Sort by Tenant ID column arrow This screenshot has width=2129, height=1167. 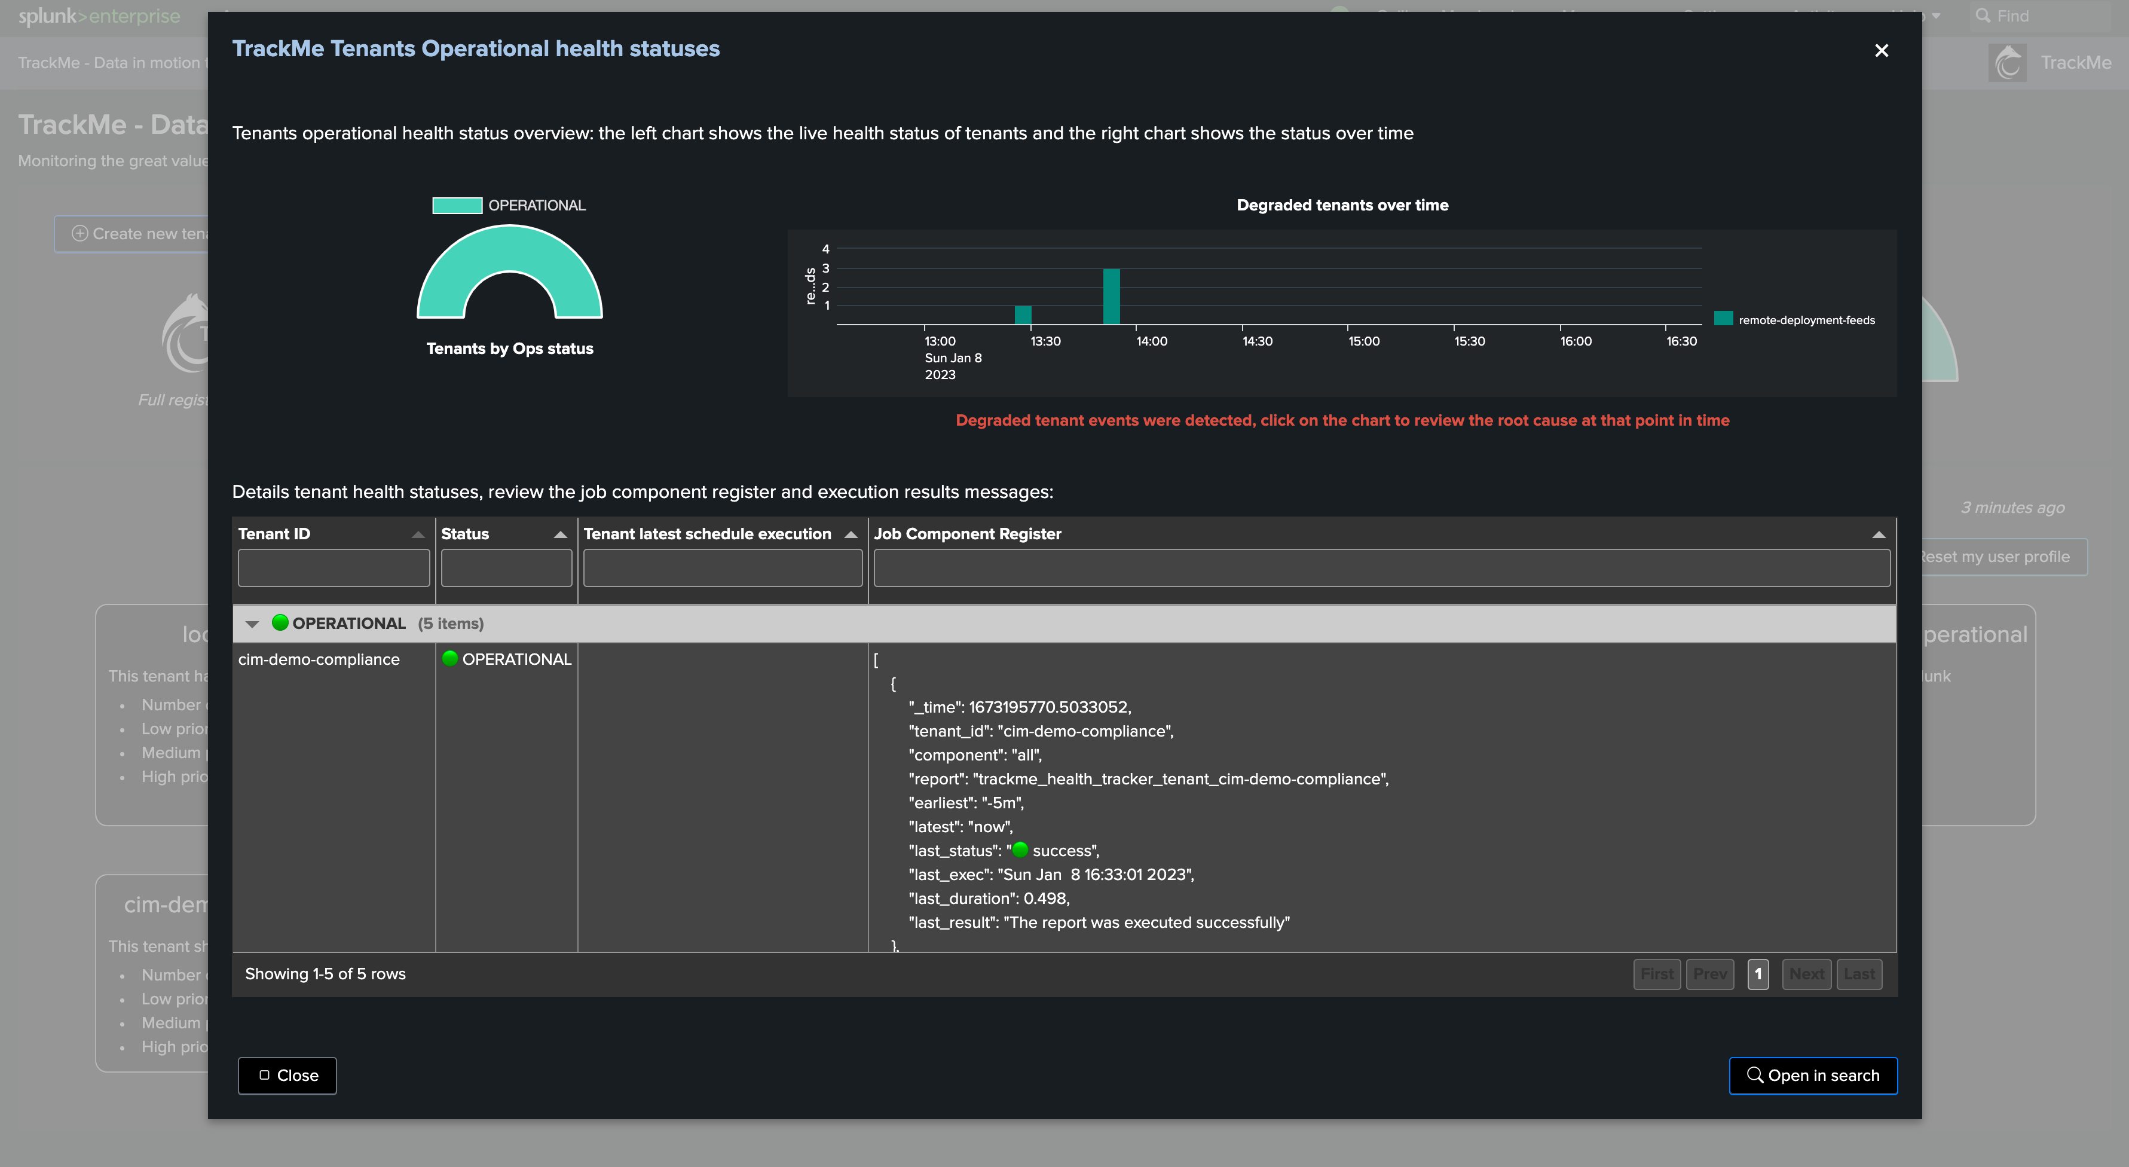pyautogui.click(x=418, y=534)
